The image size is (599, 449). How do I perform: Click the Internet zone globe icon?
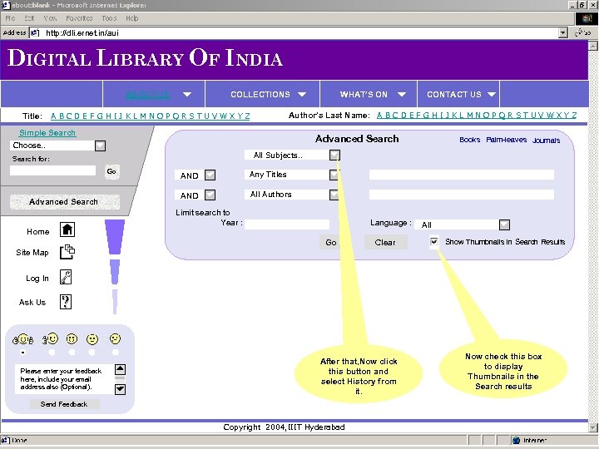point(517,440)
